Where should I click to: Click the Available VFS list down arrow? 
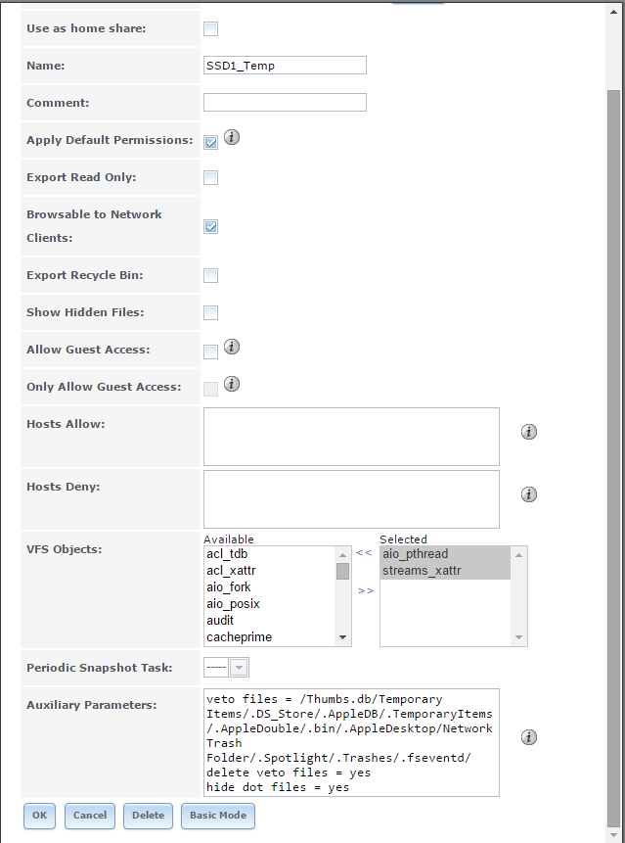point(342,637)
